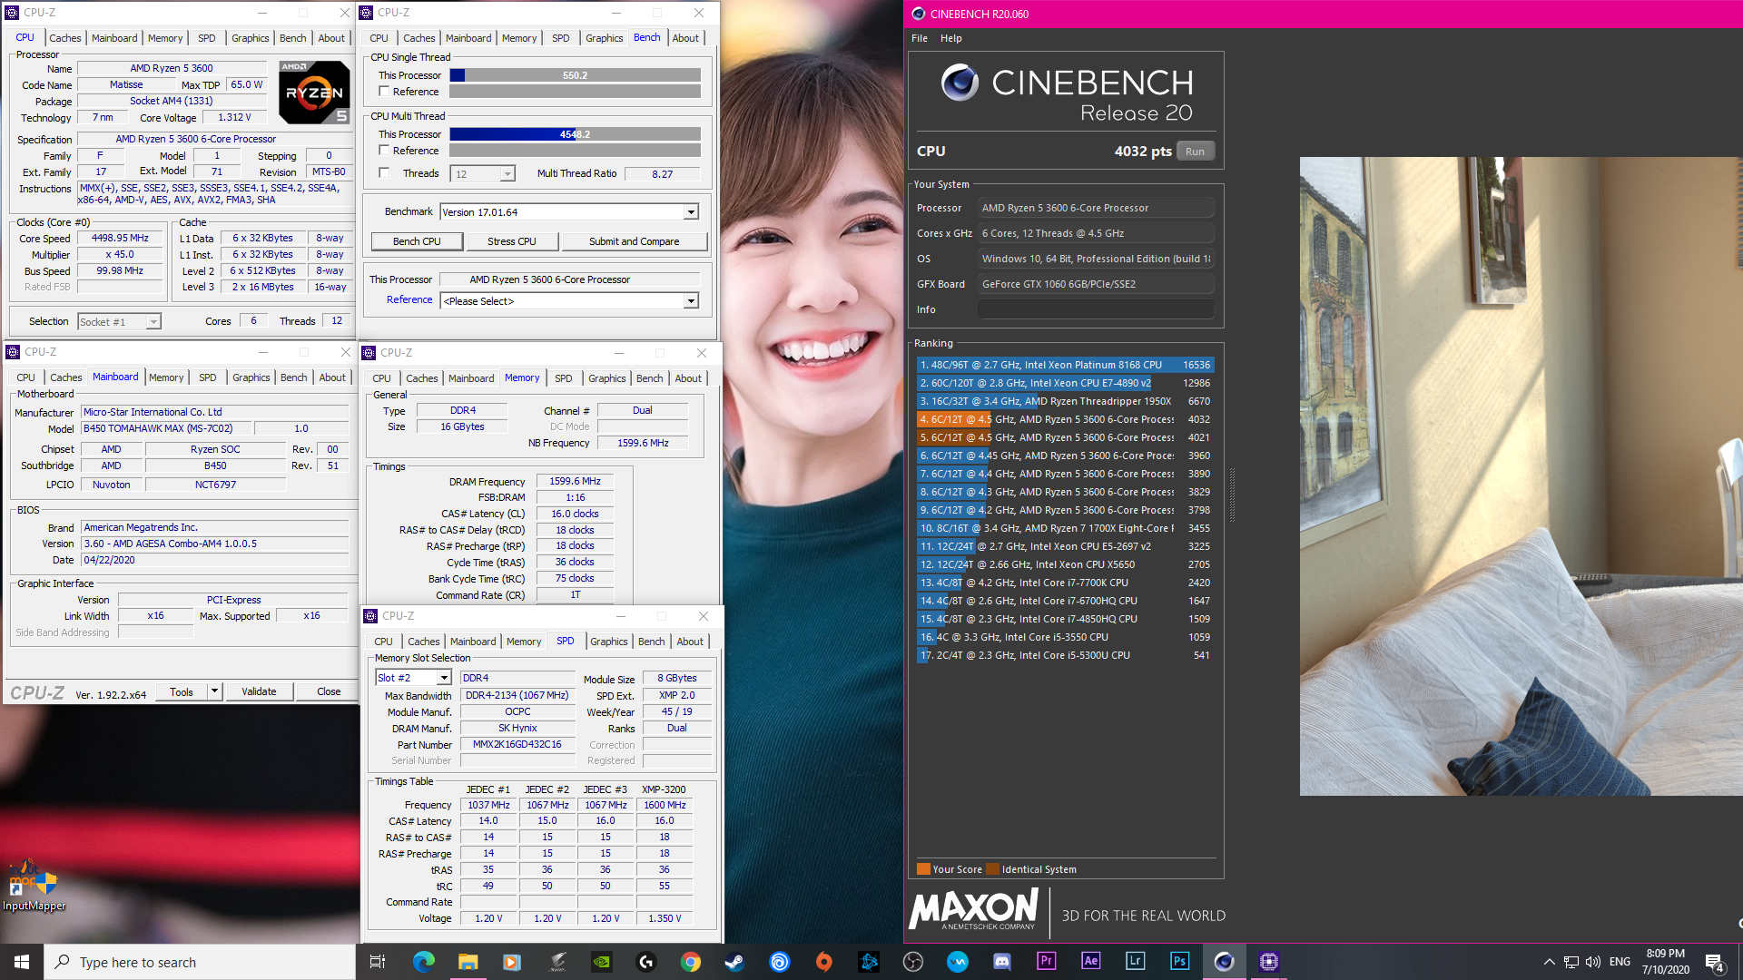
Task: Open Origin taskbar icon
Action: click(824, 962)
